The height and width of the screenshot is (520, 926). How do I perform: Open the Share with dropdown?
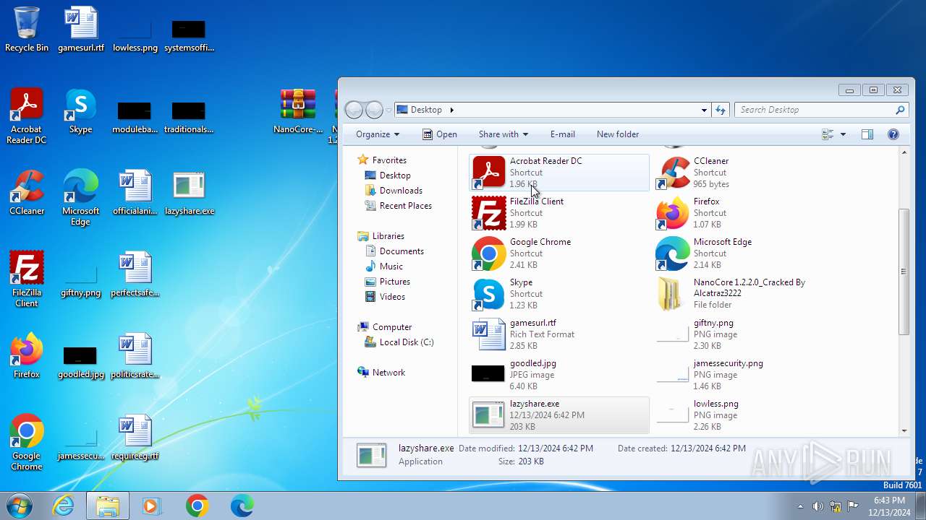pos(503,134)
